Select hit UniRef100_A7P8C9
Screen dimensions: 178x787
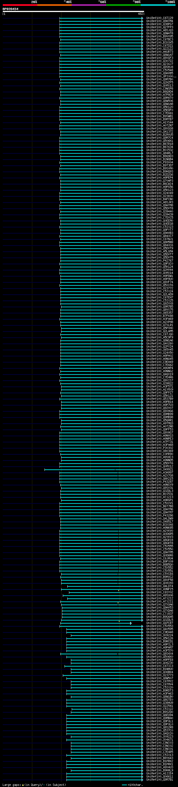tap(160, 95)
